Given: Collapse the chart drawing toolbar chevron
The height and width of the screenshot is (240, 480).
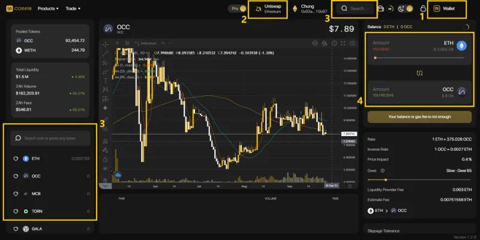Looking at the screenshot, I should [106, 186].
